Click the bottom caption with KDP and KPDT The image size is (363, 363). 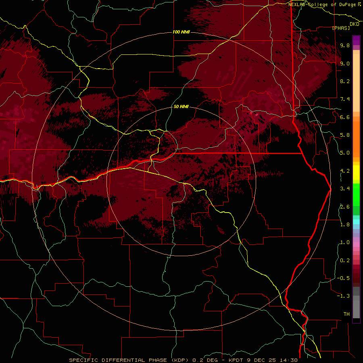[183, 360]
